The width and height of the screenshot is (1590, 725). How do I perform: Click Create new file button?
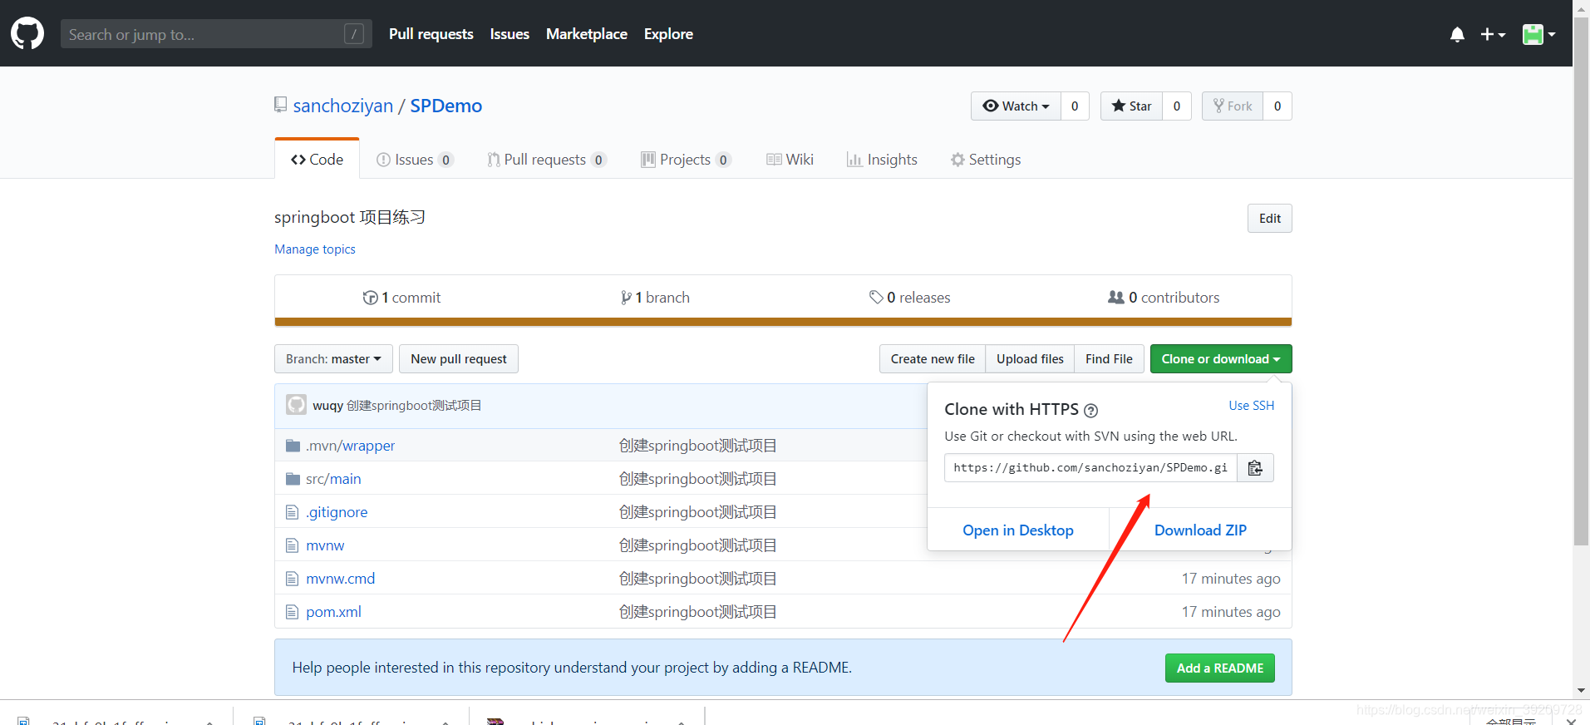pos(933,359)
